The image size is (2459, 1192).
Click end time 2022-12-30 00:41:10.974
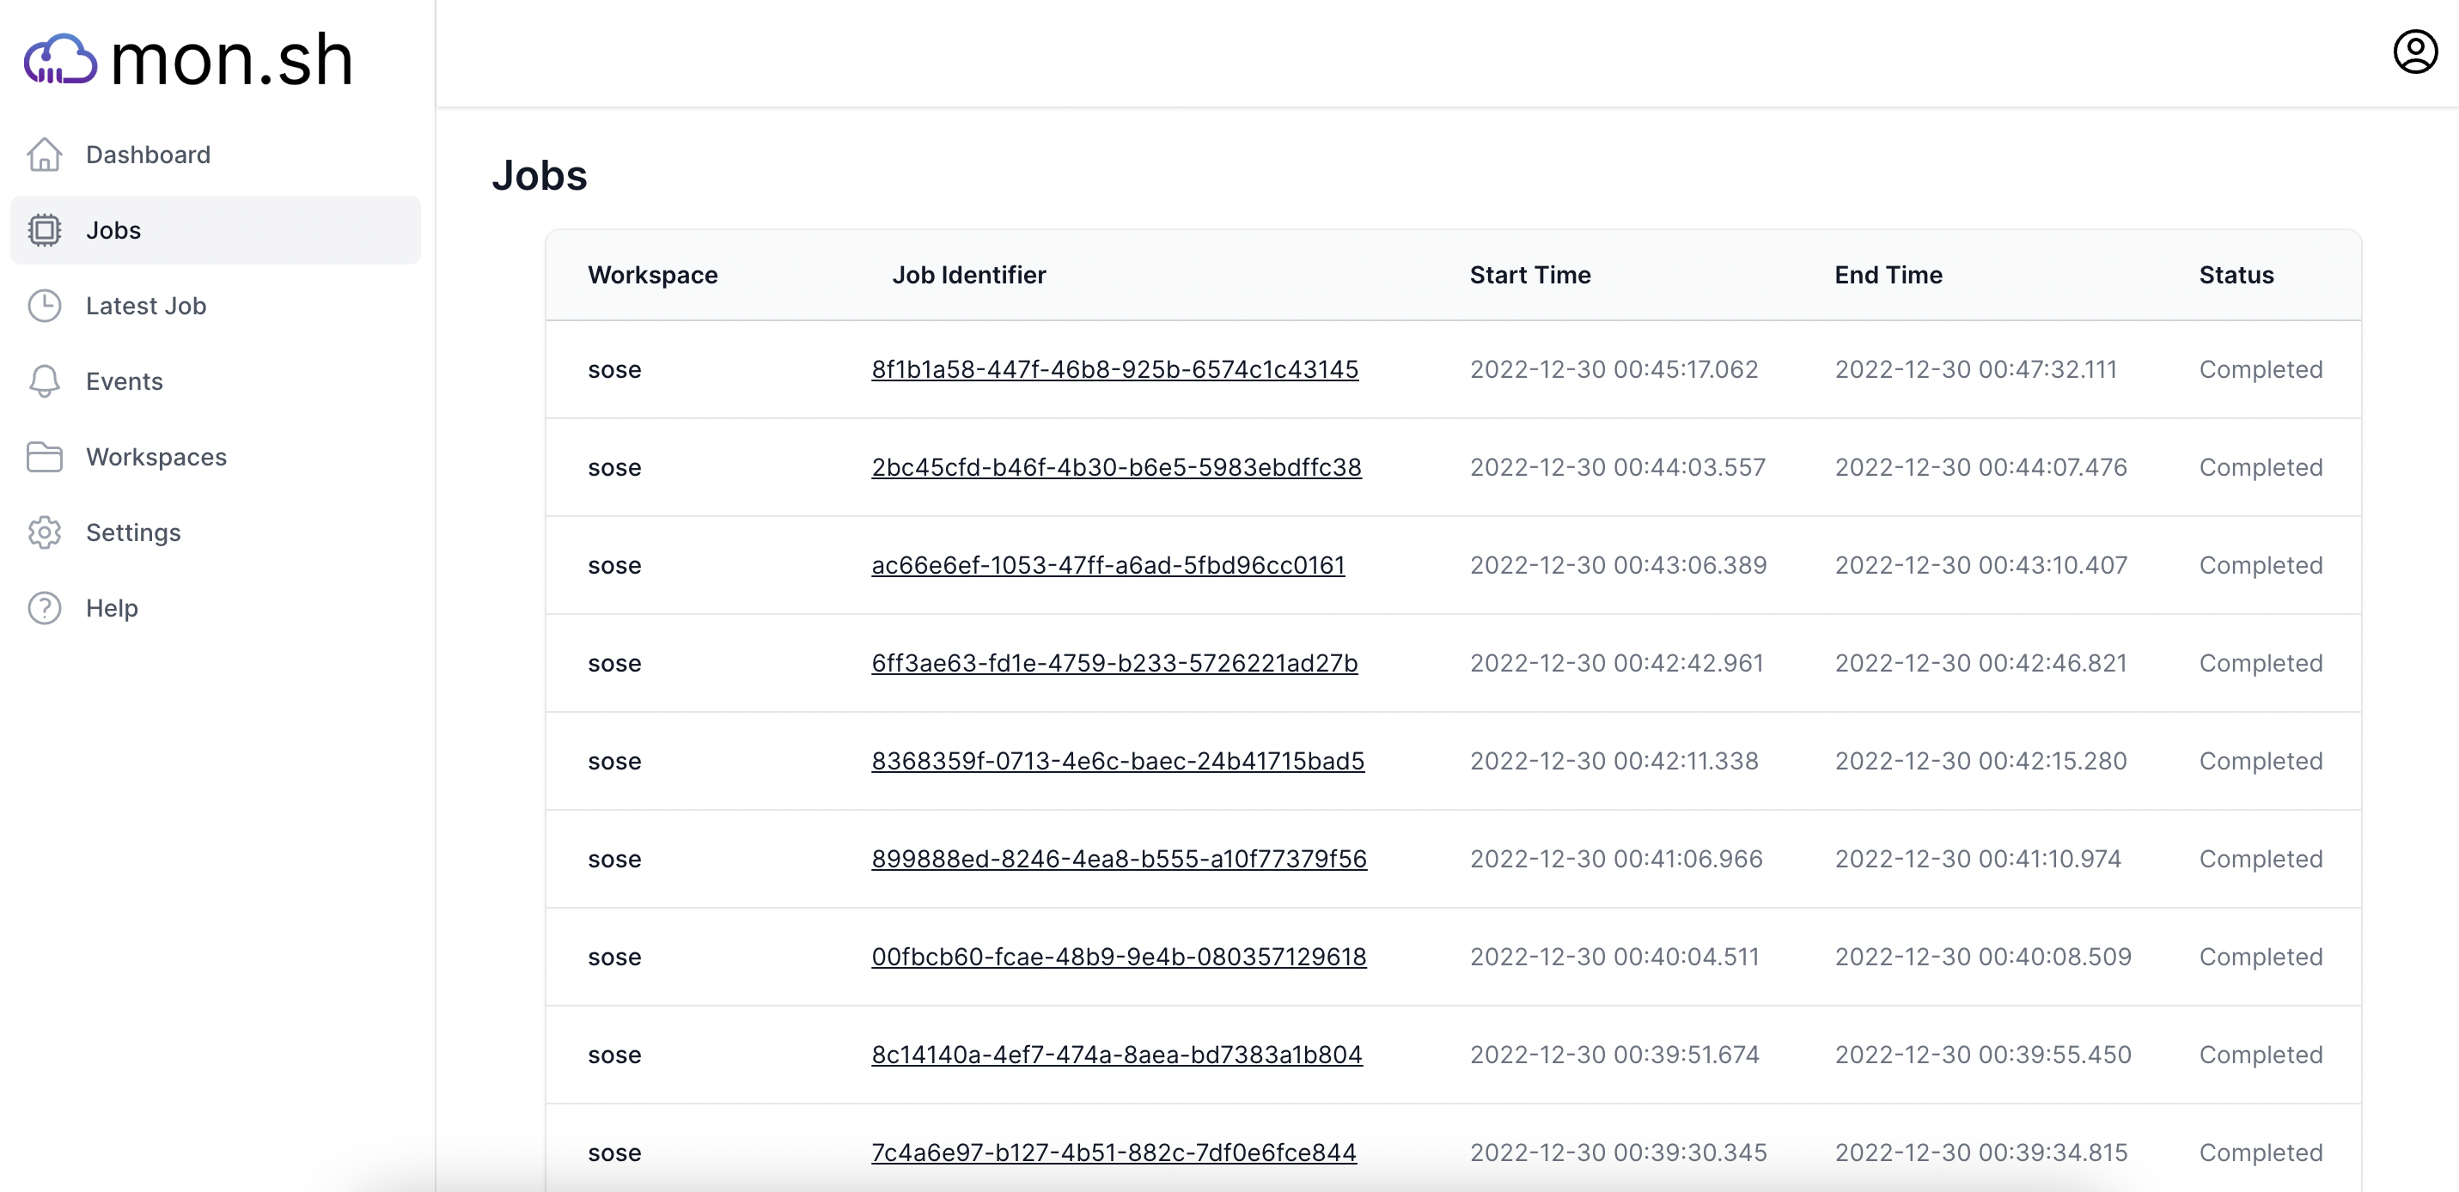[1978, 859]
